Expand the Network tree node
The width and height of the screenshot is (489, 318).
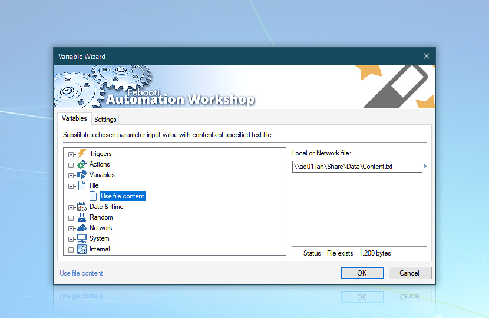coord(71,228)
